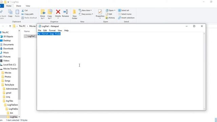Open Easy access dropdown in ribbon
The height and width of the screenshot is (122, 217).
[x=86, y=14]
